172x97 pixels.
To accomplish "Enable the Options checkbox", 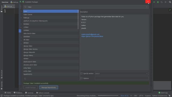I will click(81, 78).
